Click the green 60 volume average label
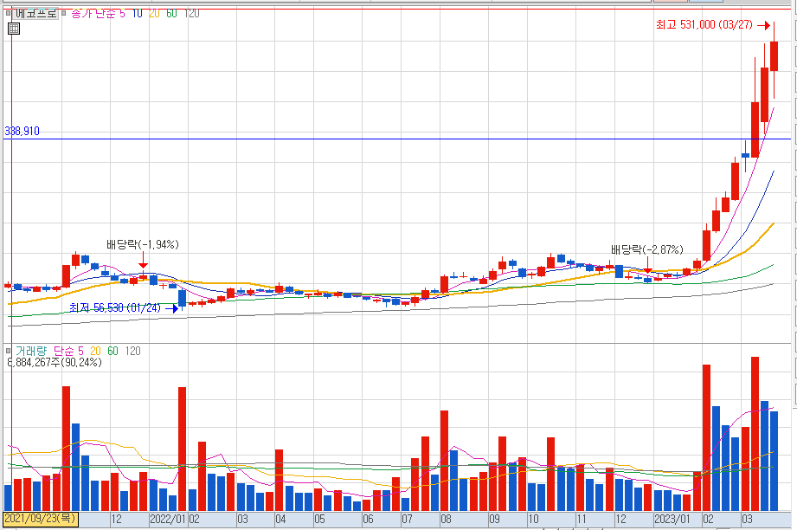 click(x=112, y=351)
